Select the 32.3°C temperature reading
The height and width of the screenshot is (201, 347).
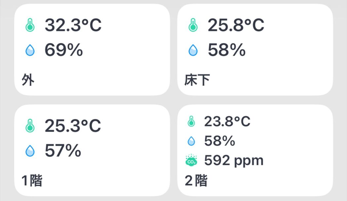click(73, 25)
